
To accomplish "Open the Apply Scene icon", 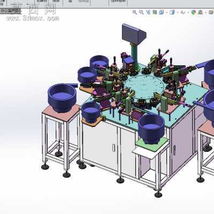I will [201, 12].
